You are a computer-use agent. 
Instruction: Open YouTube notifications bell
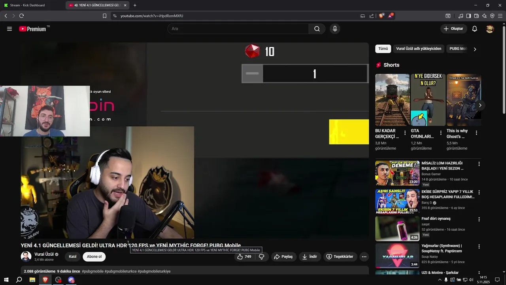pyautogui.click(x=475, y=29)
